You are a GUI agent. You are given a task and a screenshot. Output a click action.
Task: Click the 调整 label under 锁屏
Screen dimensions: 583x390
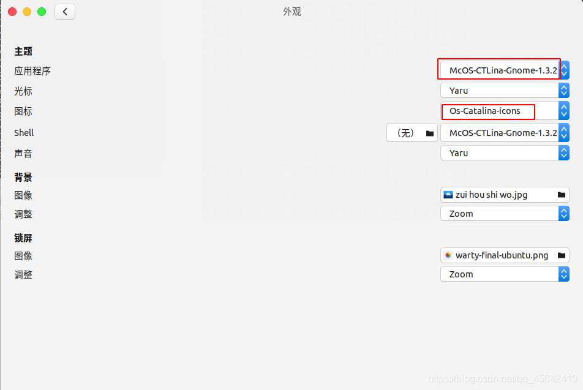click(x=23, y=275)
